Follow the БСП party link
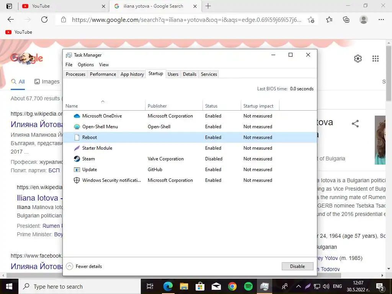This screenshot has height=294, width=392. pyautogui.click(x=54, y=170)
